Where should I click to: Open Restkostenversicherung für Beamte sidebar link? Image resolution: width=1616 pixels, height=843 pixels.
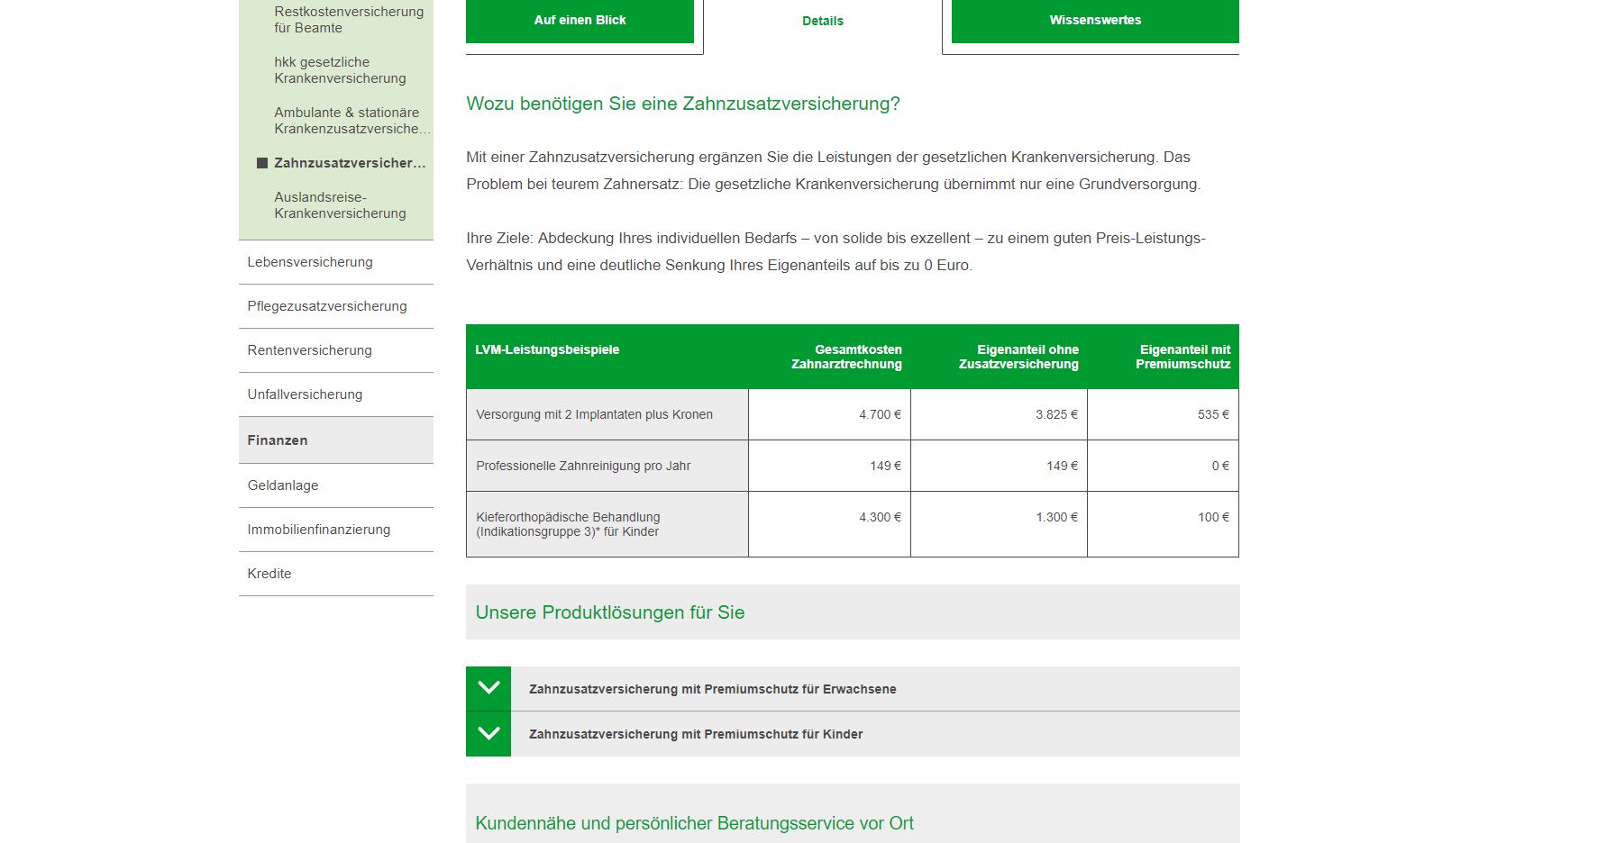[349, 20]
